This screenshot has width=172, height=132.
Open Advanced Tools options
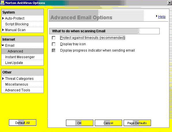[x=18, y=90]
